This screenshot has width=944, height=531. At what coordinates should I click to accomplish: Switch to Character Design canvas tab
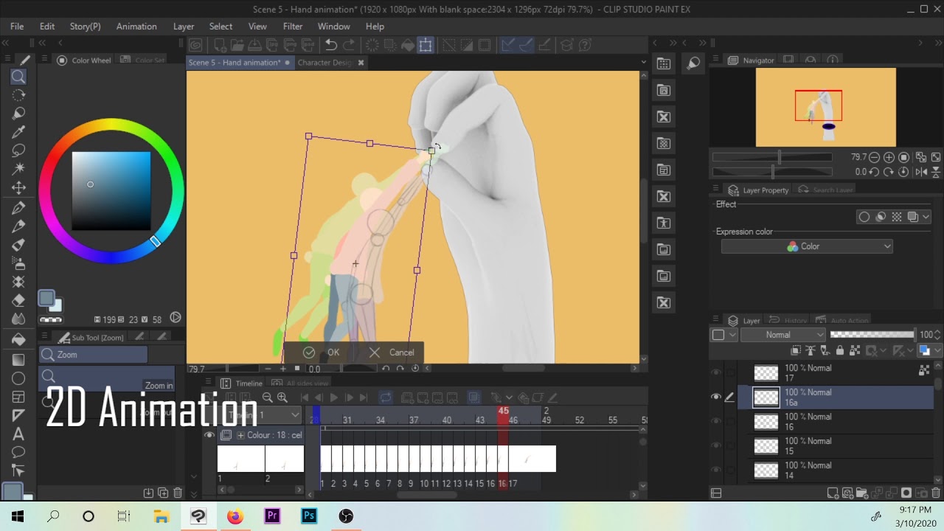[324, 63]
